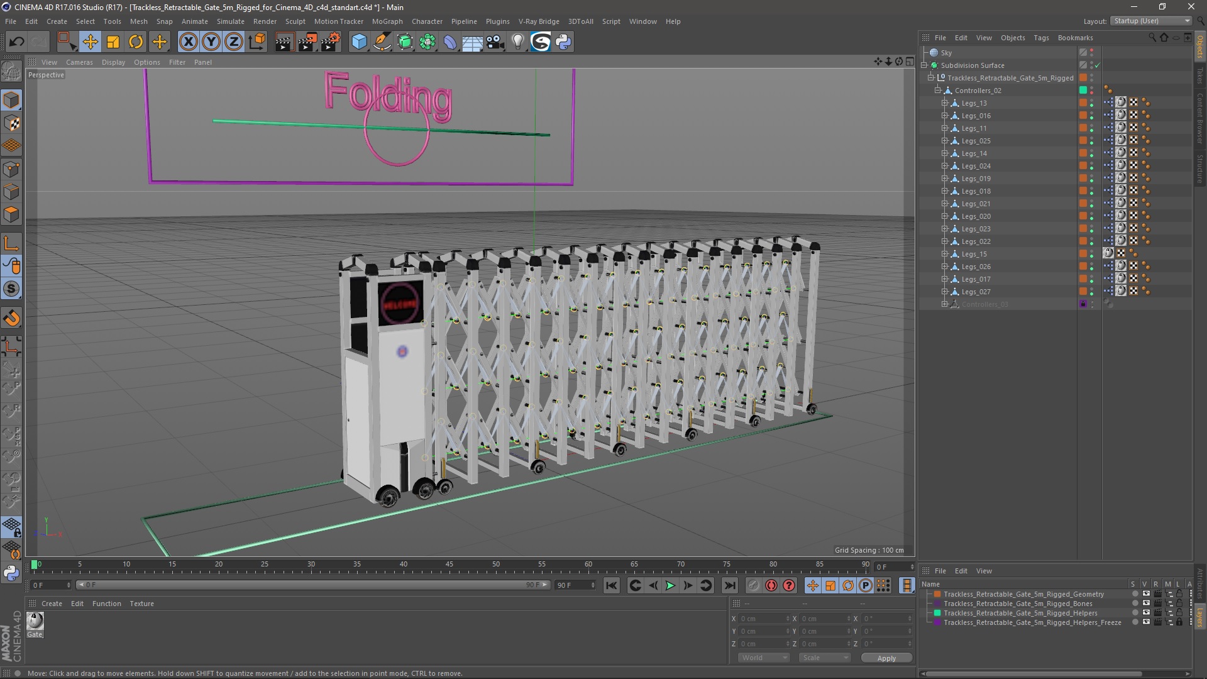Open the Simulate menu
Image resolution: width=1207 pixels, height=679 pixels.
[230, 21]
